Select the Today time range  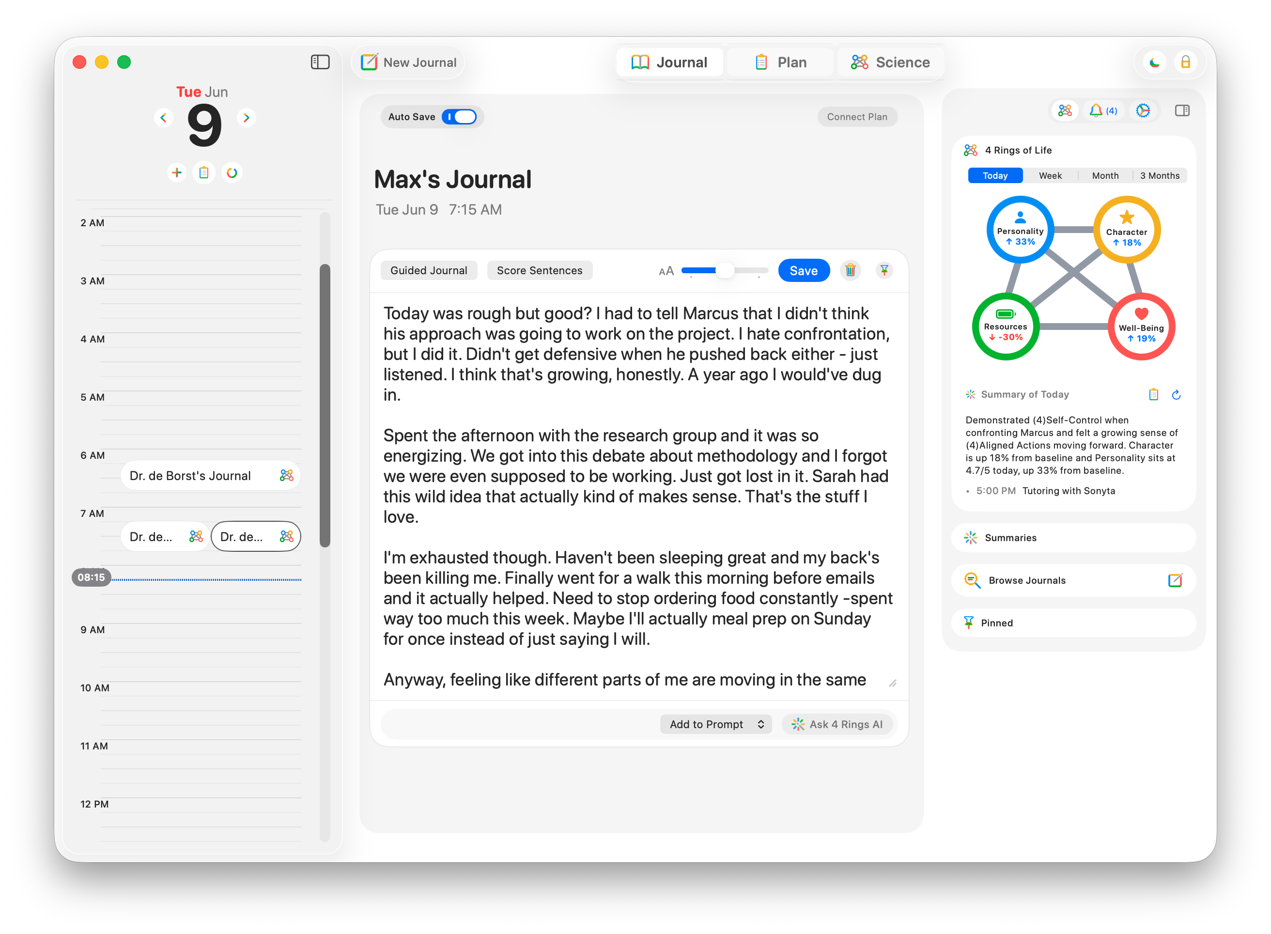[x=994, y=175]
